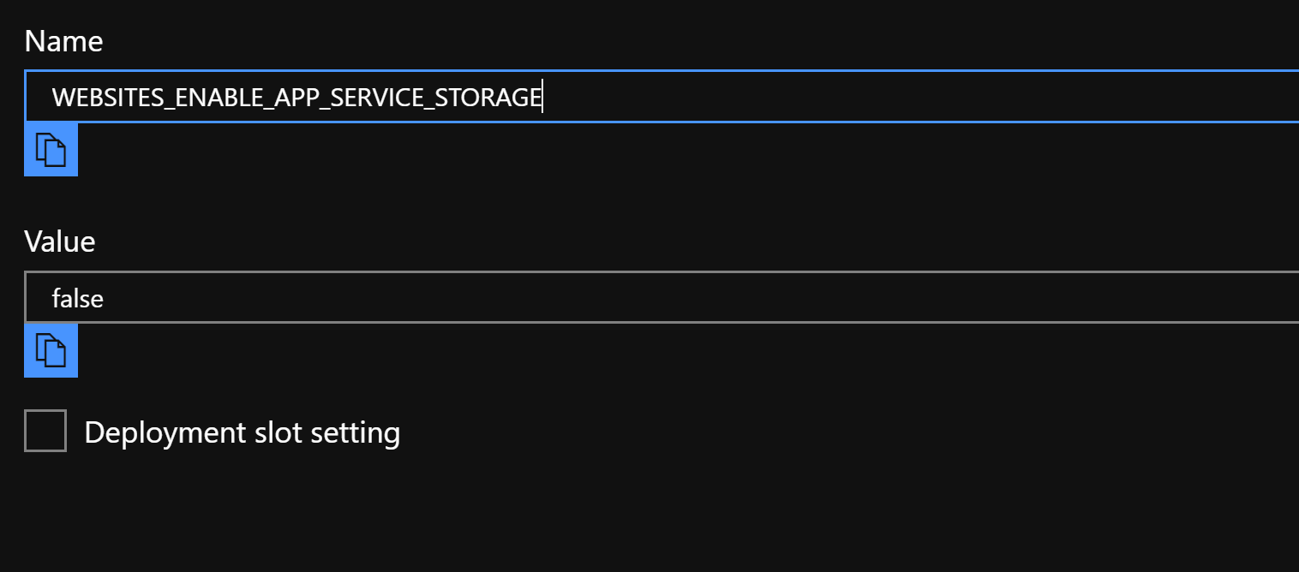Tick the empty box beside Deployment slot setting

tap(45, 431)
